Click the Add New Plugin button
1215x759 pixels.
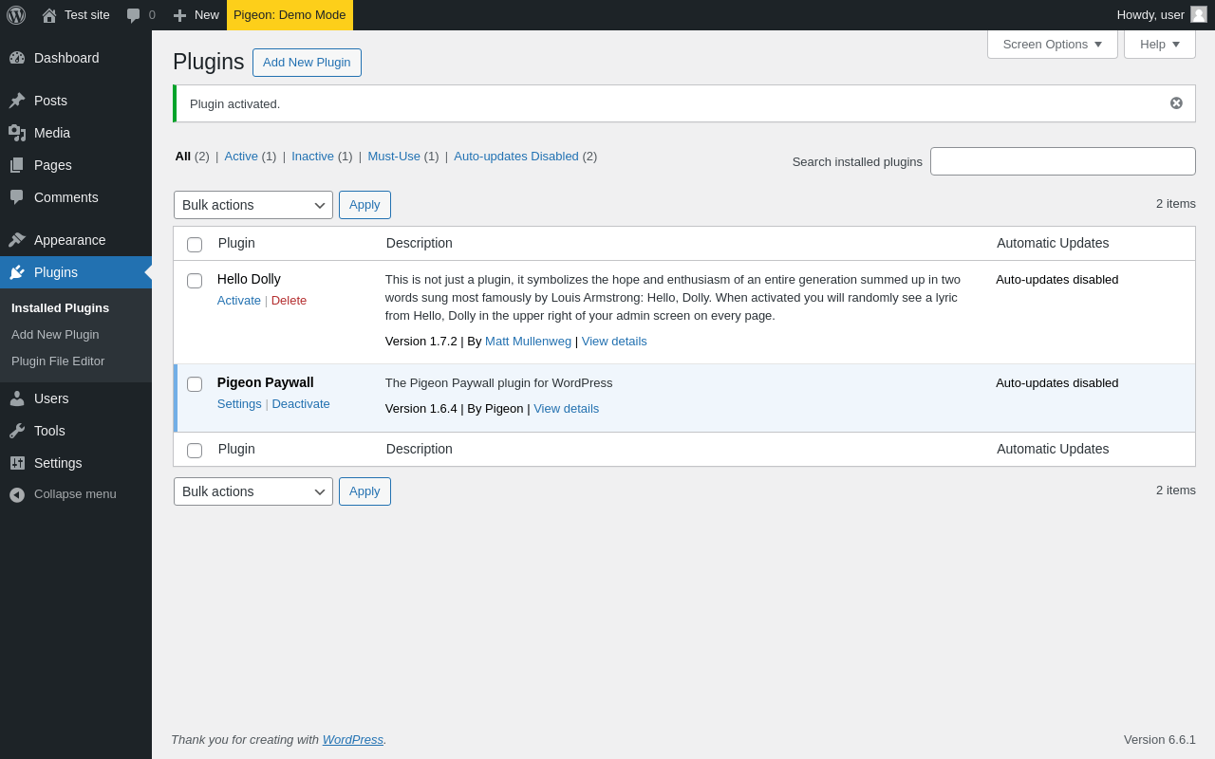(307, 63)
